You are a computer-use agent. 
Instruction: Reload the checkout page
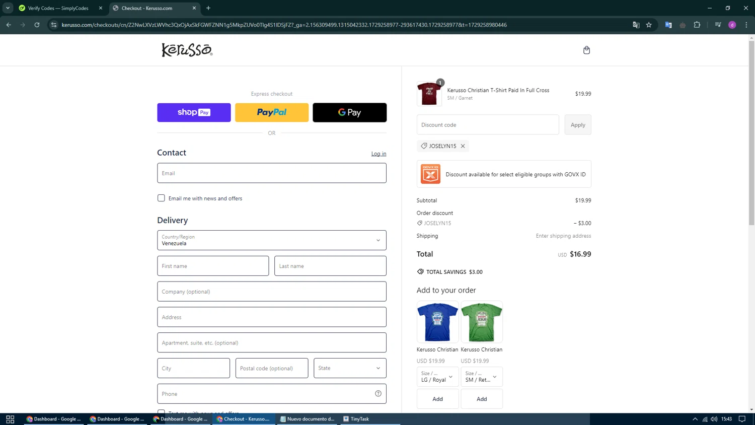point(37,25)
